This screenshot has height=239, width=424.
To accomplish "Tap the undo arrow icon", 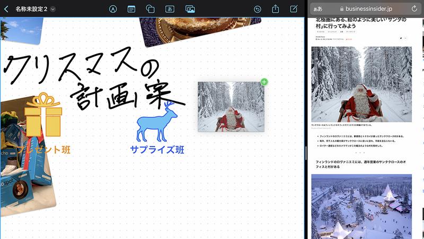I will [258, 9].
